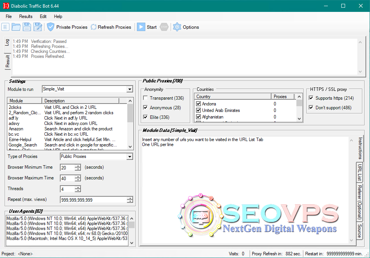This screenshot has width=370, height=258.
Task: Switch to the Log tab
Action: [x=7, y=43]
